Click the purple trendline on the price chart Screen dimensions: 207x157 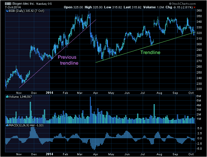[x=57, y=54]
